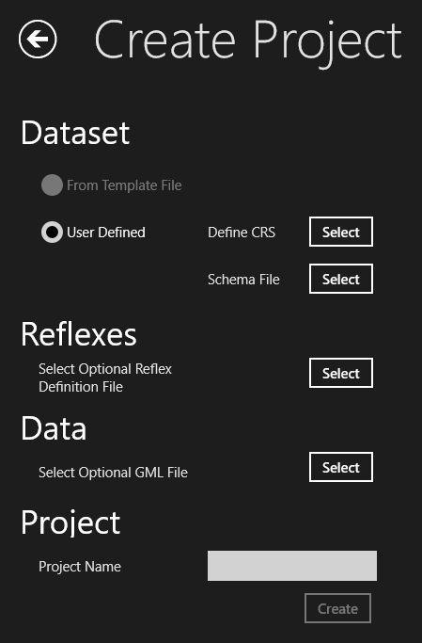Click the Create Project page title
Viewport: 422px width, 643px height.
tap(248, 41)
